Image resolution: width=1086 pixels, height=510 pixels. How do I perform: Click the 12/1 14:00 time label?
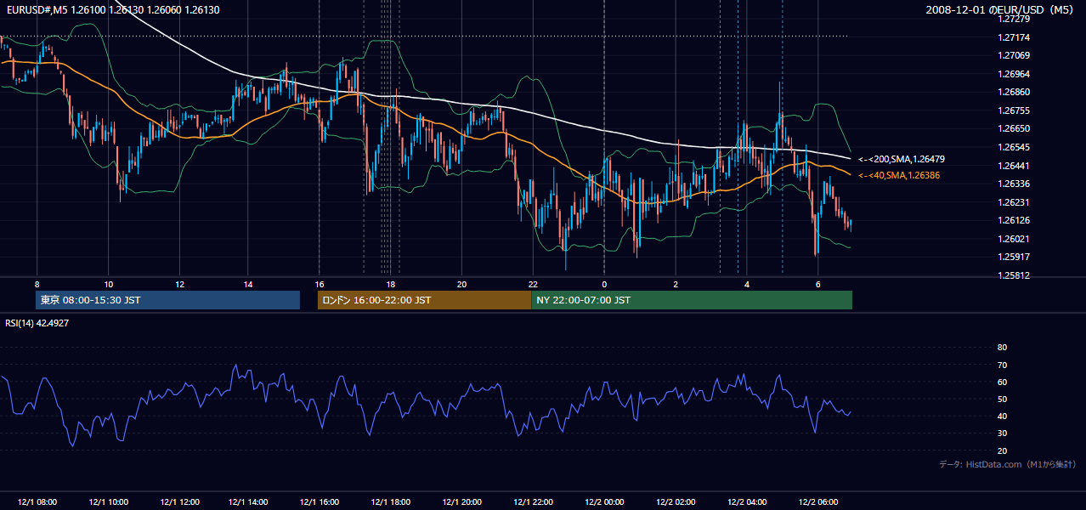point(248,502)
